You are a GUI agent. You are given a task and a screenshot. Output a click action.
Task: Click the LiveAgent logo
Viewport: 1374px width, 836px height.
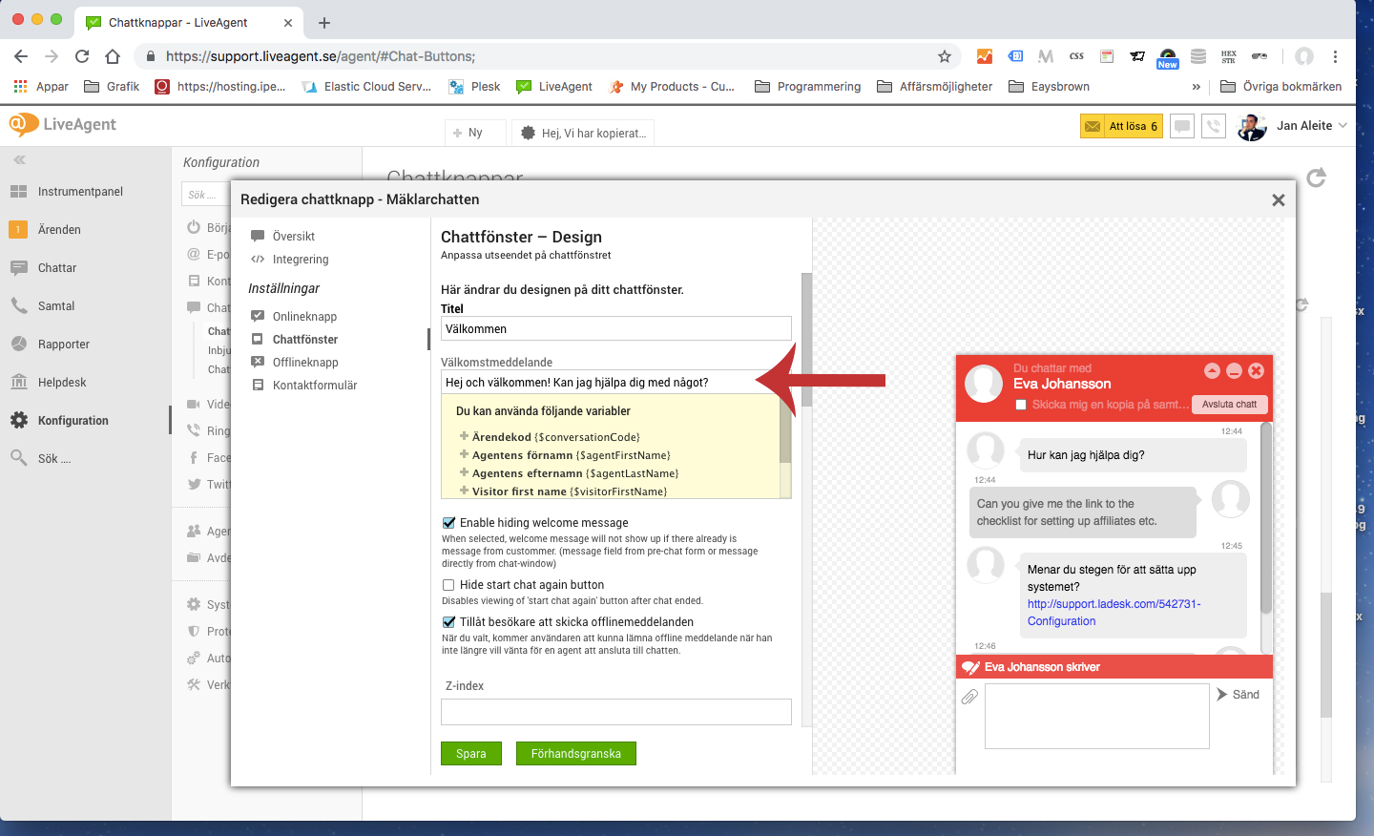(63, 124)
